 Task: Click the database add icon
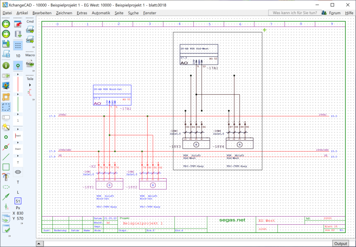point(18,34)
